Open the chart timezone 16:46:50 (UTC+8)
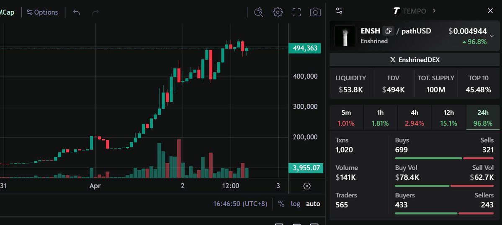 (240, 204)
